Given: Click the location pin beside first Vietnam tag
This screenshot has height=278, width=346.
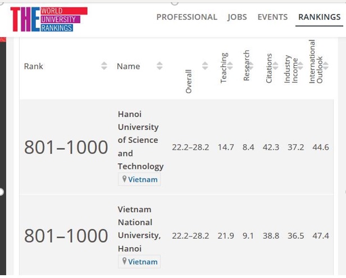Looking at the screenshot, I should click(x=124, y=179).
